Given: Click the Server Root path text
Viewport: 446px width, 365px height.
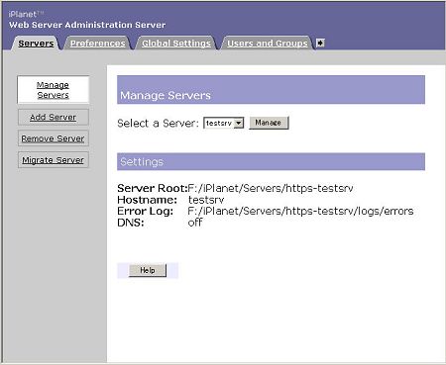Looking at the screenshot, I should 271,188.
